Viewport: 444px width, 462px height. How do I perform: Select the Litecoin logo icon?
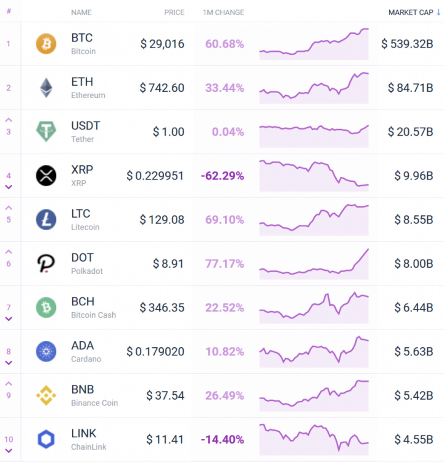click(46, 219)
